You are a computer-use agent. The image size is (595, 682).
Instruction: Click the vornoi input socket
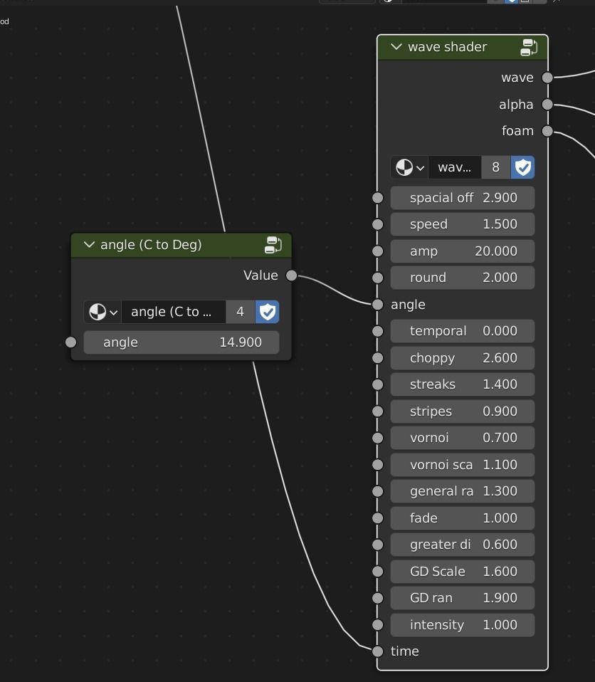(x=377, y=438)
